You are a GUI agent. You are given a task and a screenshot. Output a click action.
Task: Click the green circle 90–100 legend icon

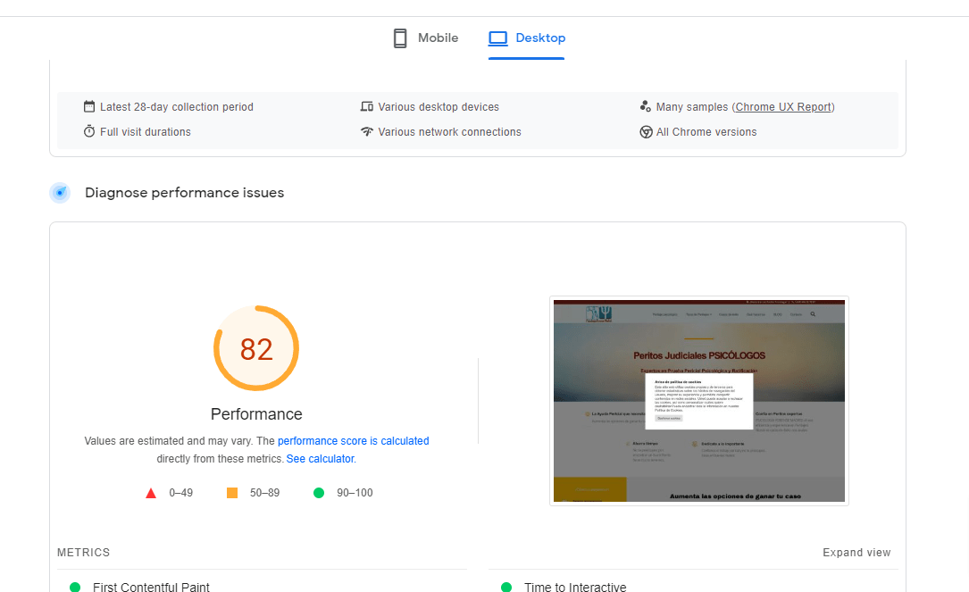[x=319, y=493]
